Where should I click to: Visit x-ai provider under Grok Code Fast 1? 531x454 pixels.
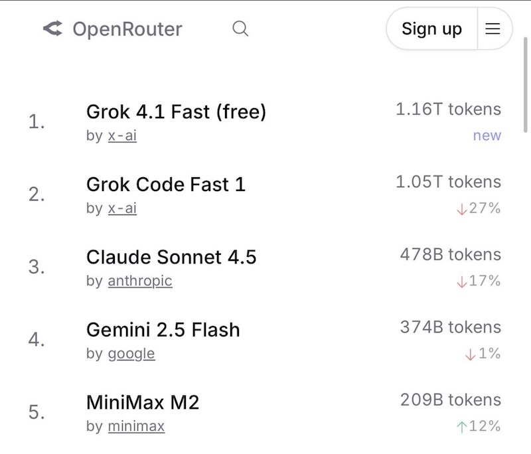(x=122, y=208)
